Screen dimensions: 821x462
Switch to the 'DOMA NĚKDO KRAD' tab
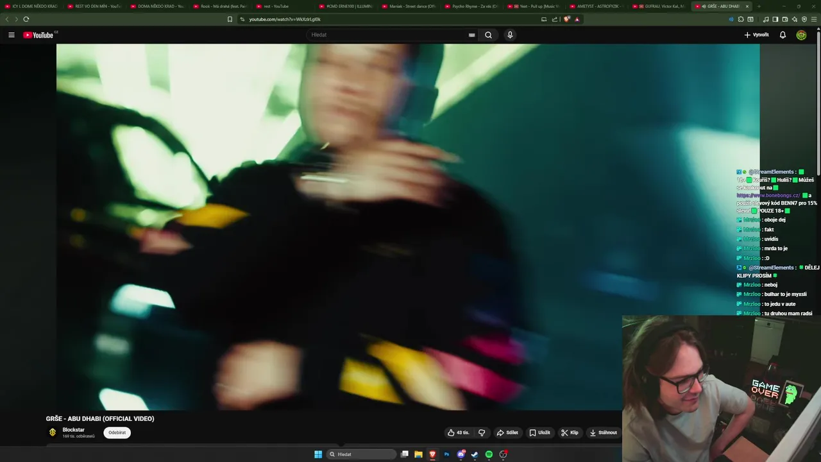coord(157,6)
